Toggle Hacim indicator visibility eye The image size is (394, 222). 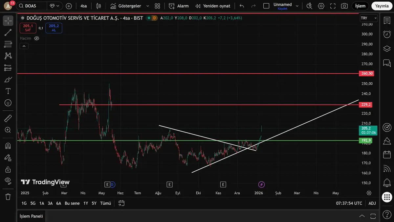pos(37,38)
